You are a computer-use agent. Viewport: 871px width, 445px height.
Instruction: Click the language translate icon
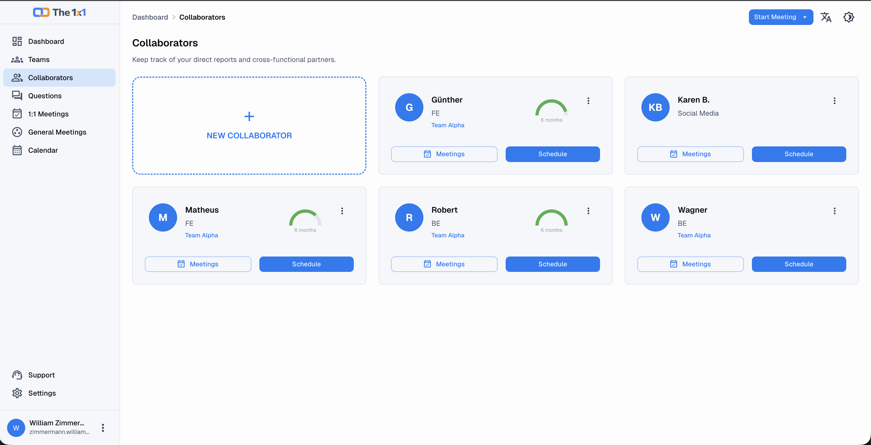click(826, 17)
